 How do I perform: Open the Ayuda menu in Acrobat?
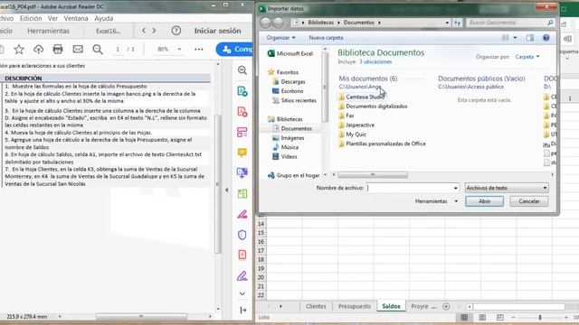point(104,18)
